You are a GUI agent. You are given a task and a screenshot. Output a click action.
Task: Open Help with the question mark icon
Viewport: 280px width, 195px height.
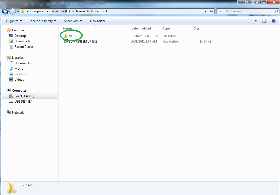click(x=273, y=21)
